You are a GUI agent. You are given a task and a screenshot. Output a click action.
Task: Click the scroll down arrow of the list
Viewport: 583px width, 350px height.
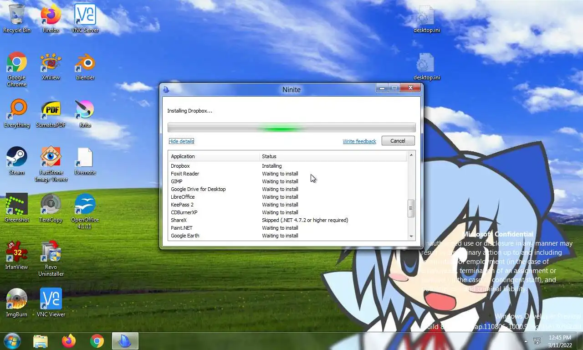pyautogui.click(x=411, y=236)
